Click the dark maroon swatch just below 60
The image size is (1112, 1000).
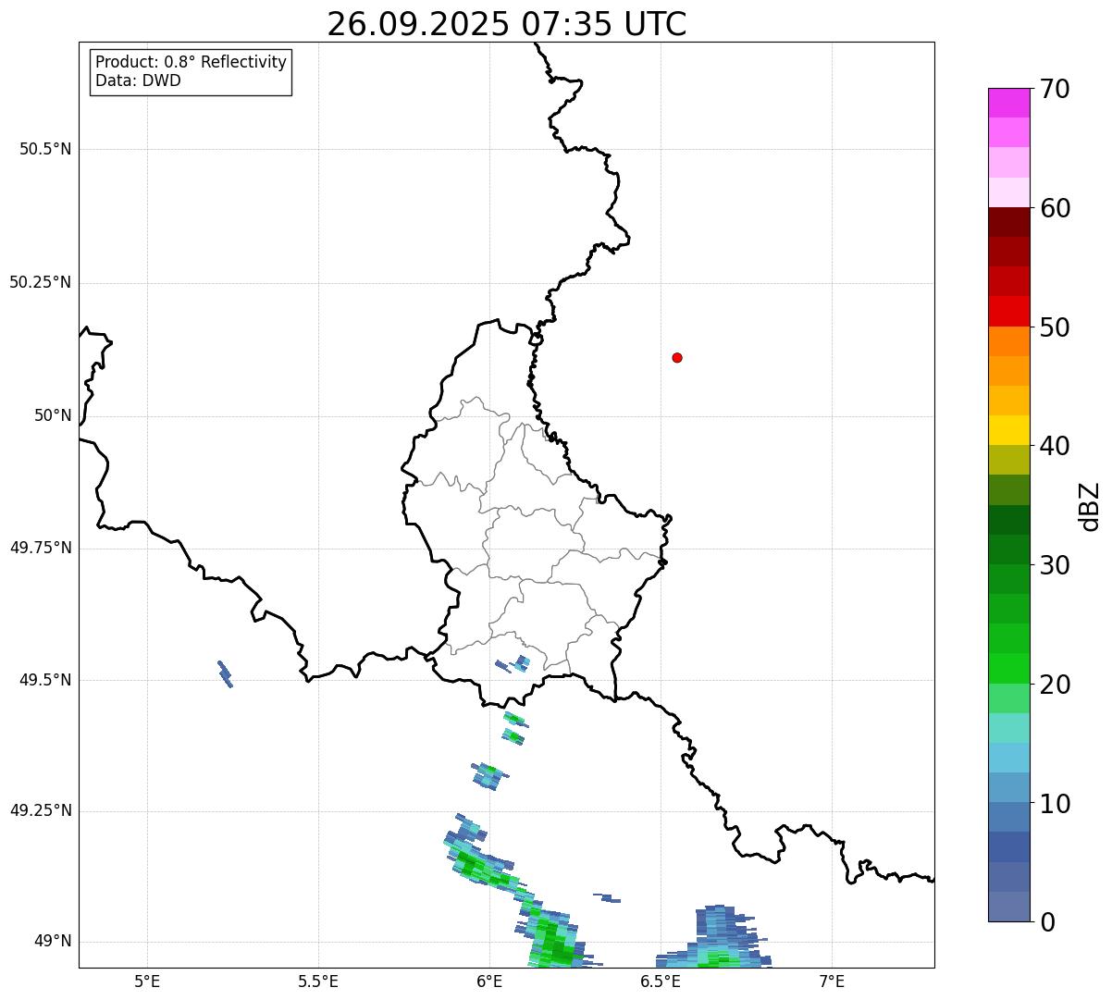[x=1008, y=222]
